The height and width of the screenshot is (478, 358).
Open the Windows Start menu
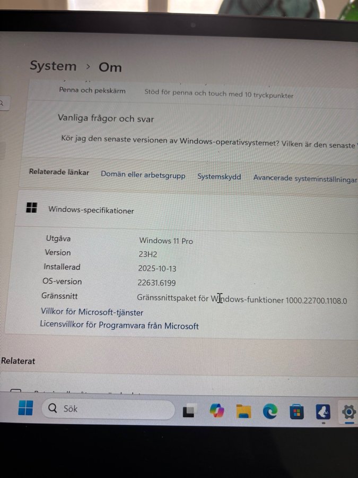tap(25, 408)
